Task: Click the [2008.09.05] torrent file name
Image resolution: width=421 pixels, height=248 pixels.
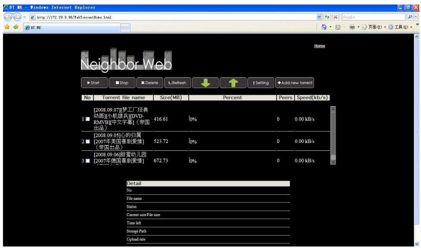Action: (x=119, y=141)
